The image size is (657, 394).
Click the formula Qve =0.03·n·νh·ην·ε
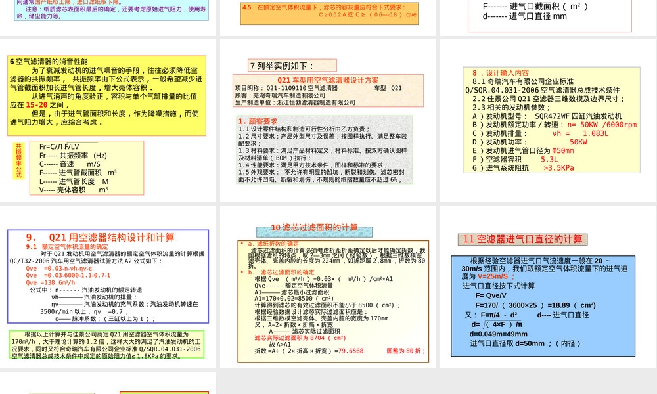point(59,269)
